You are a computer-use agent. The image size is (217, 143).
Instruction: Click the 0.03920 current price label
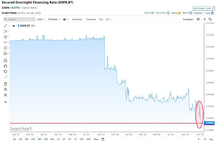click(x=209, y=123)
